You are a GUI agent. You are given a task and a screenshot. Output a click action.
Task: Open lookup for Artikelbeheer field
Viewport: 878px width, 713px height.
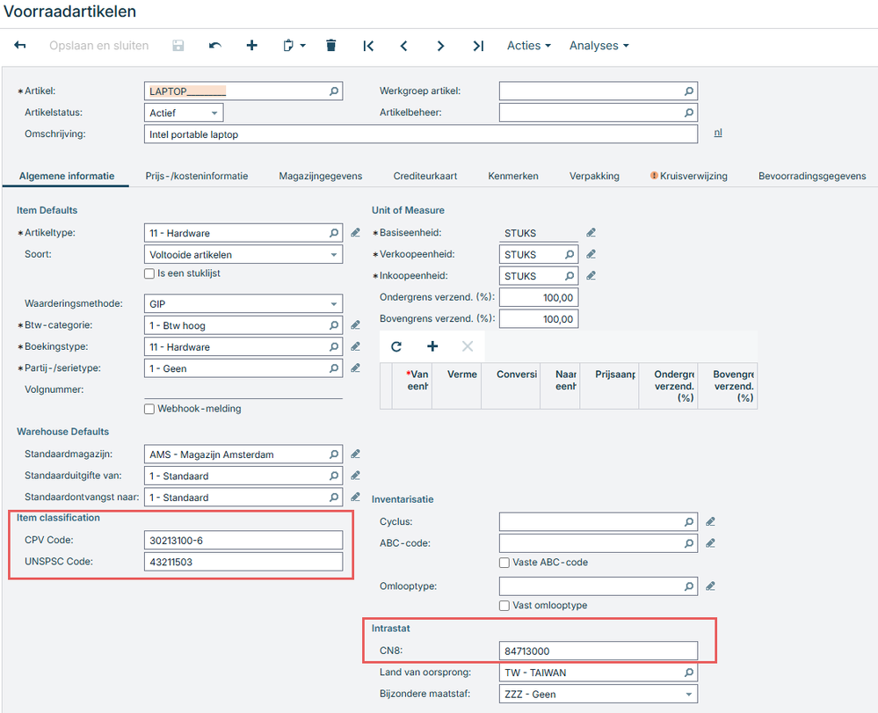[689, 113]
